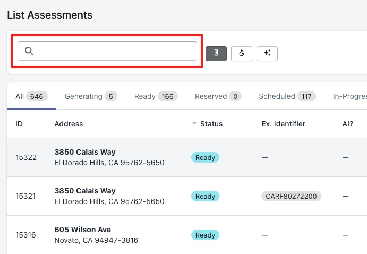This screenshot has width=367, height=254.
Task: Click Ready badge in row 15316
Action: pos(205,235)
